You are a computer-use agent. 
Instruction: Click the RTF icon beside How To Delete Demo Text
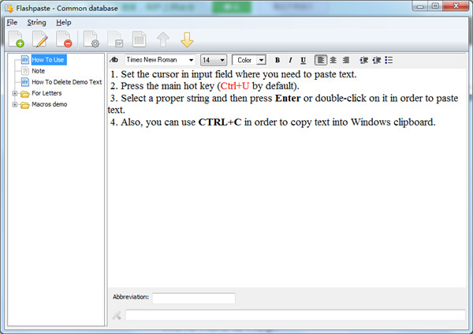point(25,82)
